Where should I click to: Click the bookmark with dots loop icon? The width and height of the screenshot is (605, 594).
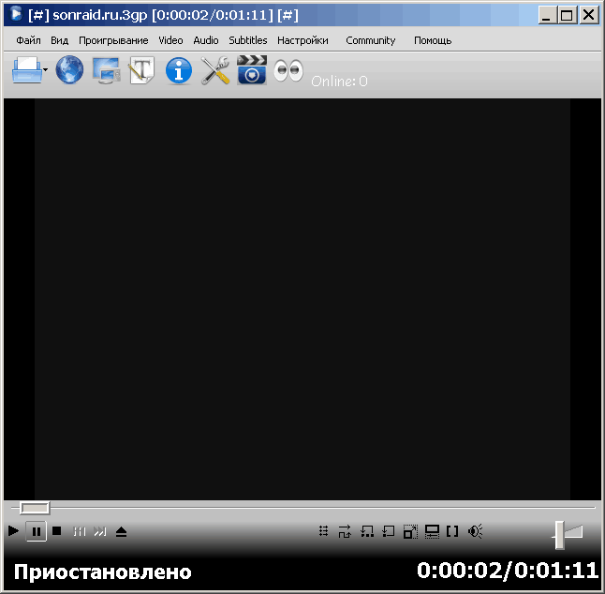(x=366, y=531)
